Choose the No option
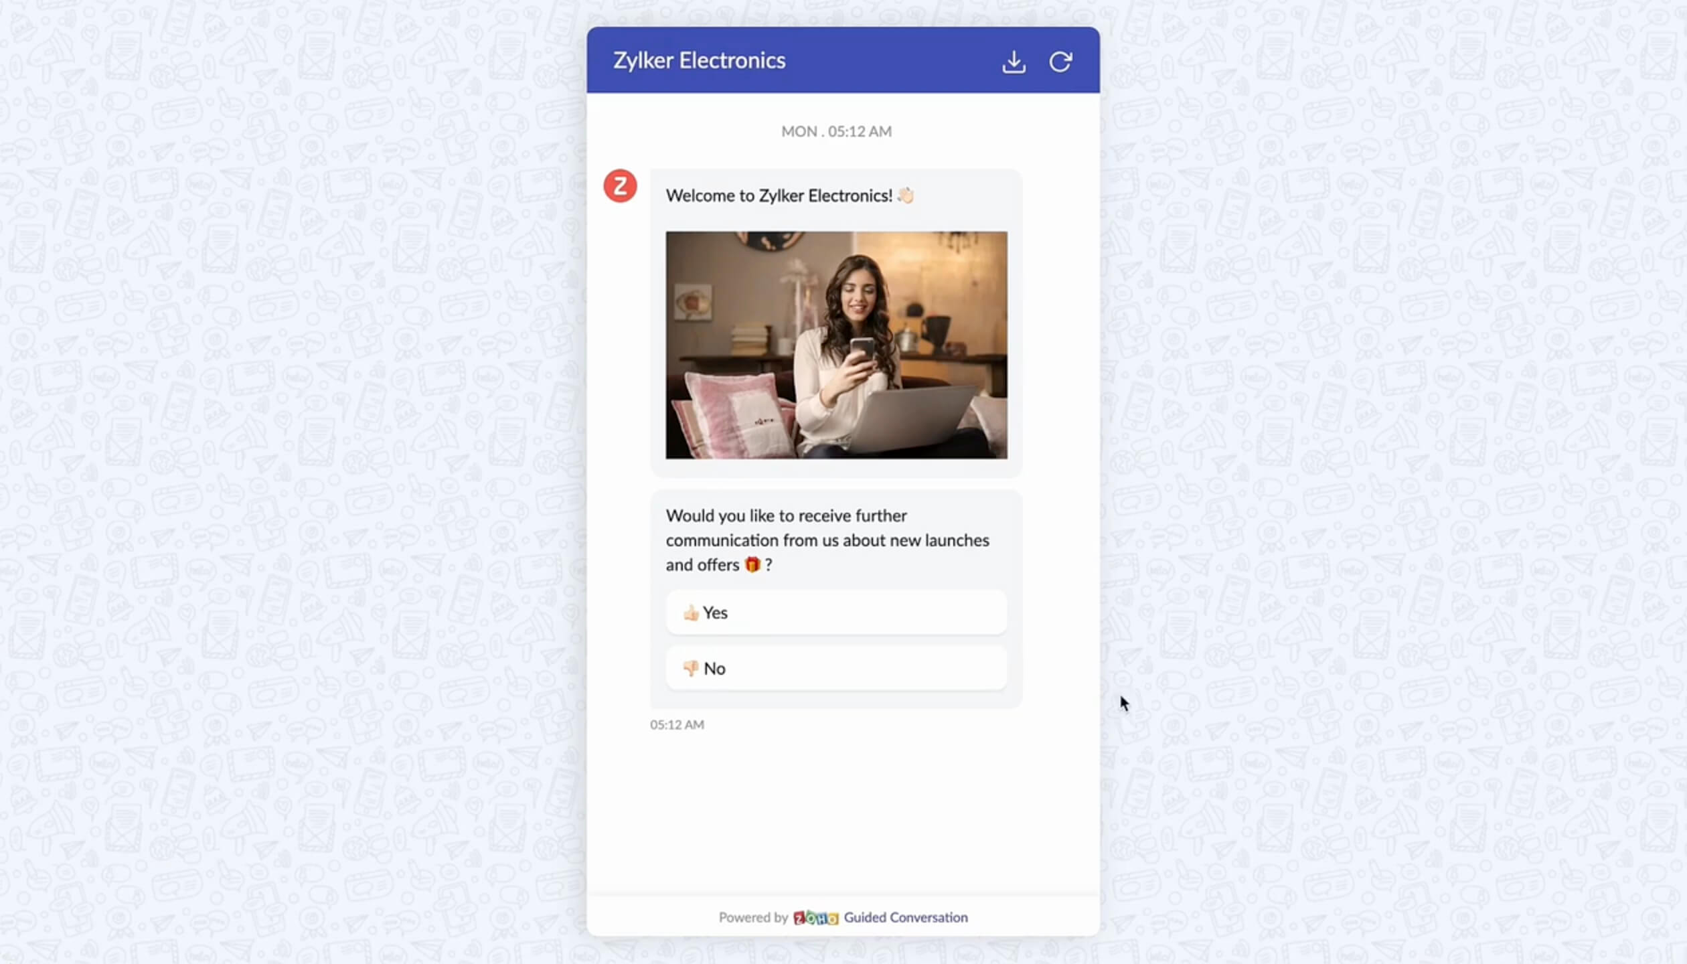Screen dimensions: 1687x964 tap(836, 668)
